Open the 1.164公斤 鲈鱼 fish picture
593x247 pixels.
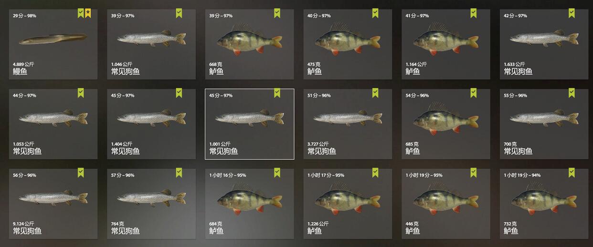click(446, 39)
